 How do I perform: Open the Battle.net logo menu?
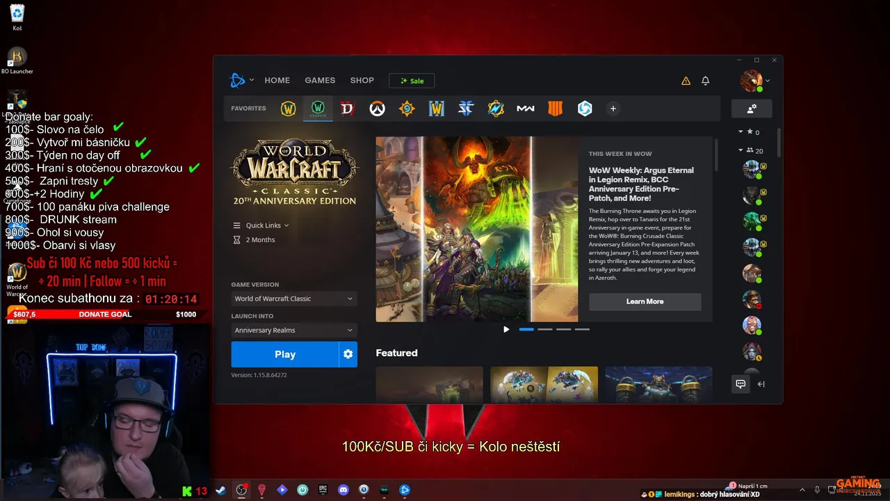(x=237, y=81)
